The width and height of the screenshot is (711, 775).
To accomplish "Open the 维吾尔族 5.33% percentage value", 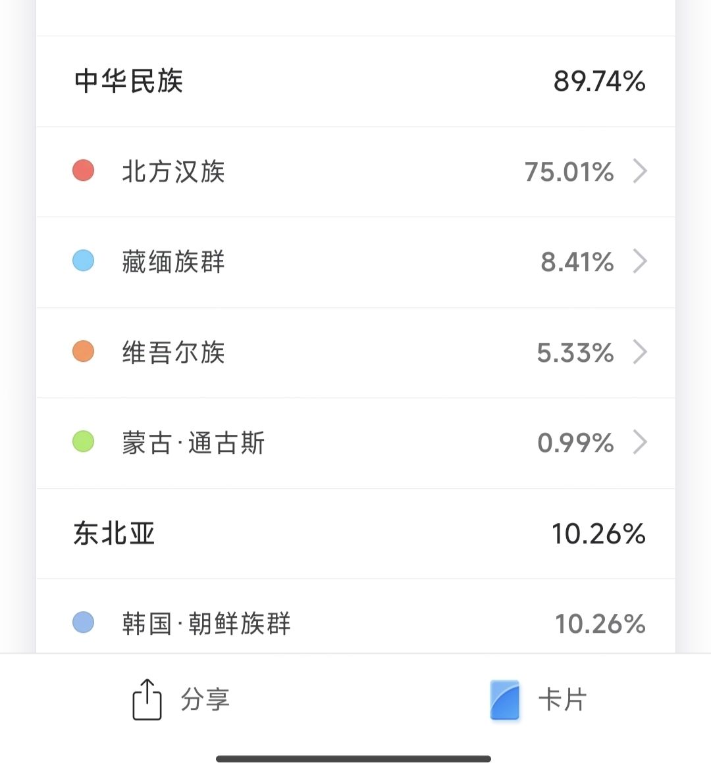I will (x=575, y=353).
